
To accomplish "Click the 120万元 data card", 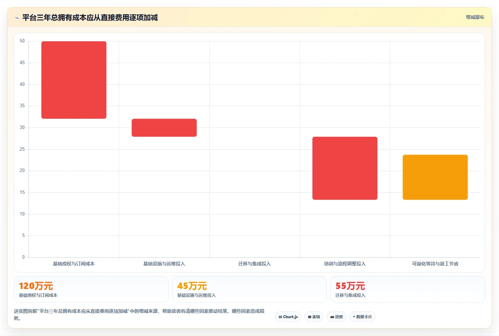I will (91, 289).
